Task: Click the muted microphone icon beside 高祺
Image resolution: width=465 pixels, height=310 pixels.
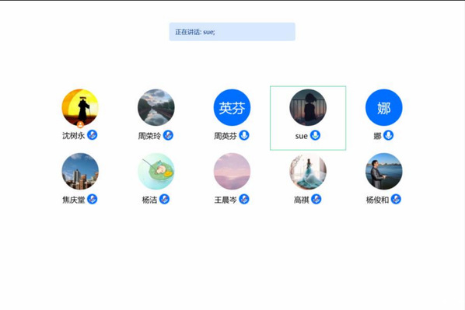Action: [x=316, y=199]
